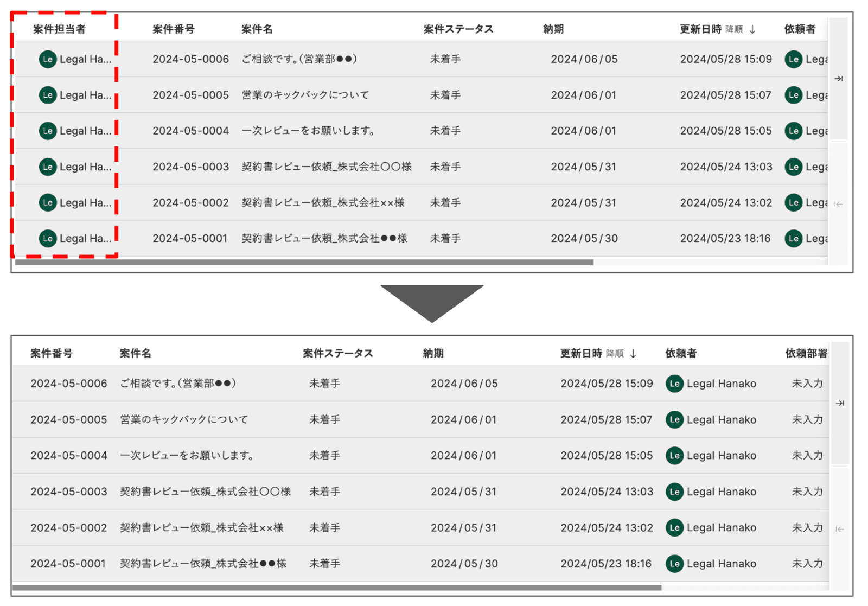Viewport: 868px width, 606px height.
Task: Click the descending sort arrow in the upper table
Action: pyautogui.click(x=752, y=29)
